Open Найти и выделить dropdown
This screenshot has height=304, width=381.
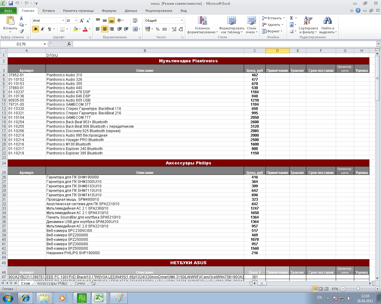point(328,25)
